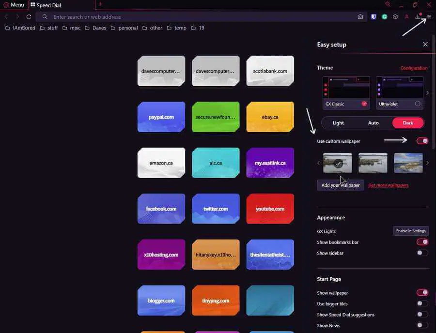Show previous wallpapers with the left chevron

point(319,163)
